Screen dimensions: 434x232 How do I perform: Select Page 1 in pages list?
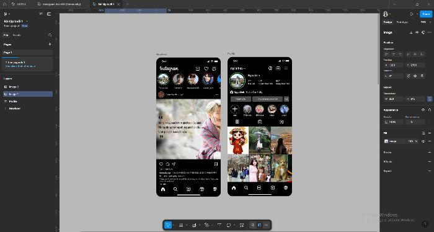coord(27,52)
